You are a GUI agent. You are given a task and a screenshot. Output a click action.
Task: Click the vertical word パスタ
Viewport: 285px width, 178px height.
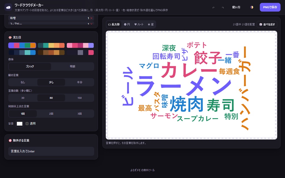(x=157, y=102)
